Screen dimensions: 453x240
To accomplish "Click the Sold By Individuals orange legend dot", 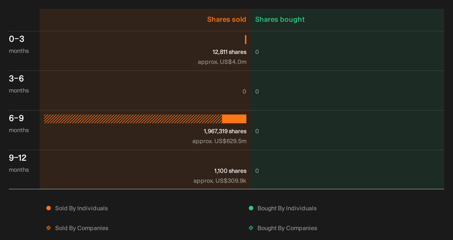I will coord(49,208).
